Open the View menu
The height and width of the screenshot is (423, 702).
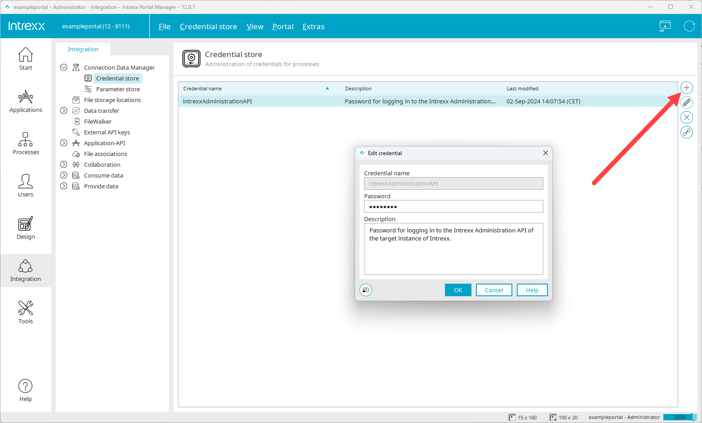tap(255, 27)
